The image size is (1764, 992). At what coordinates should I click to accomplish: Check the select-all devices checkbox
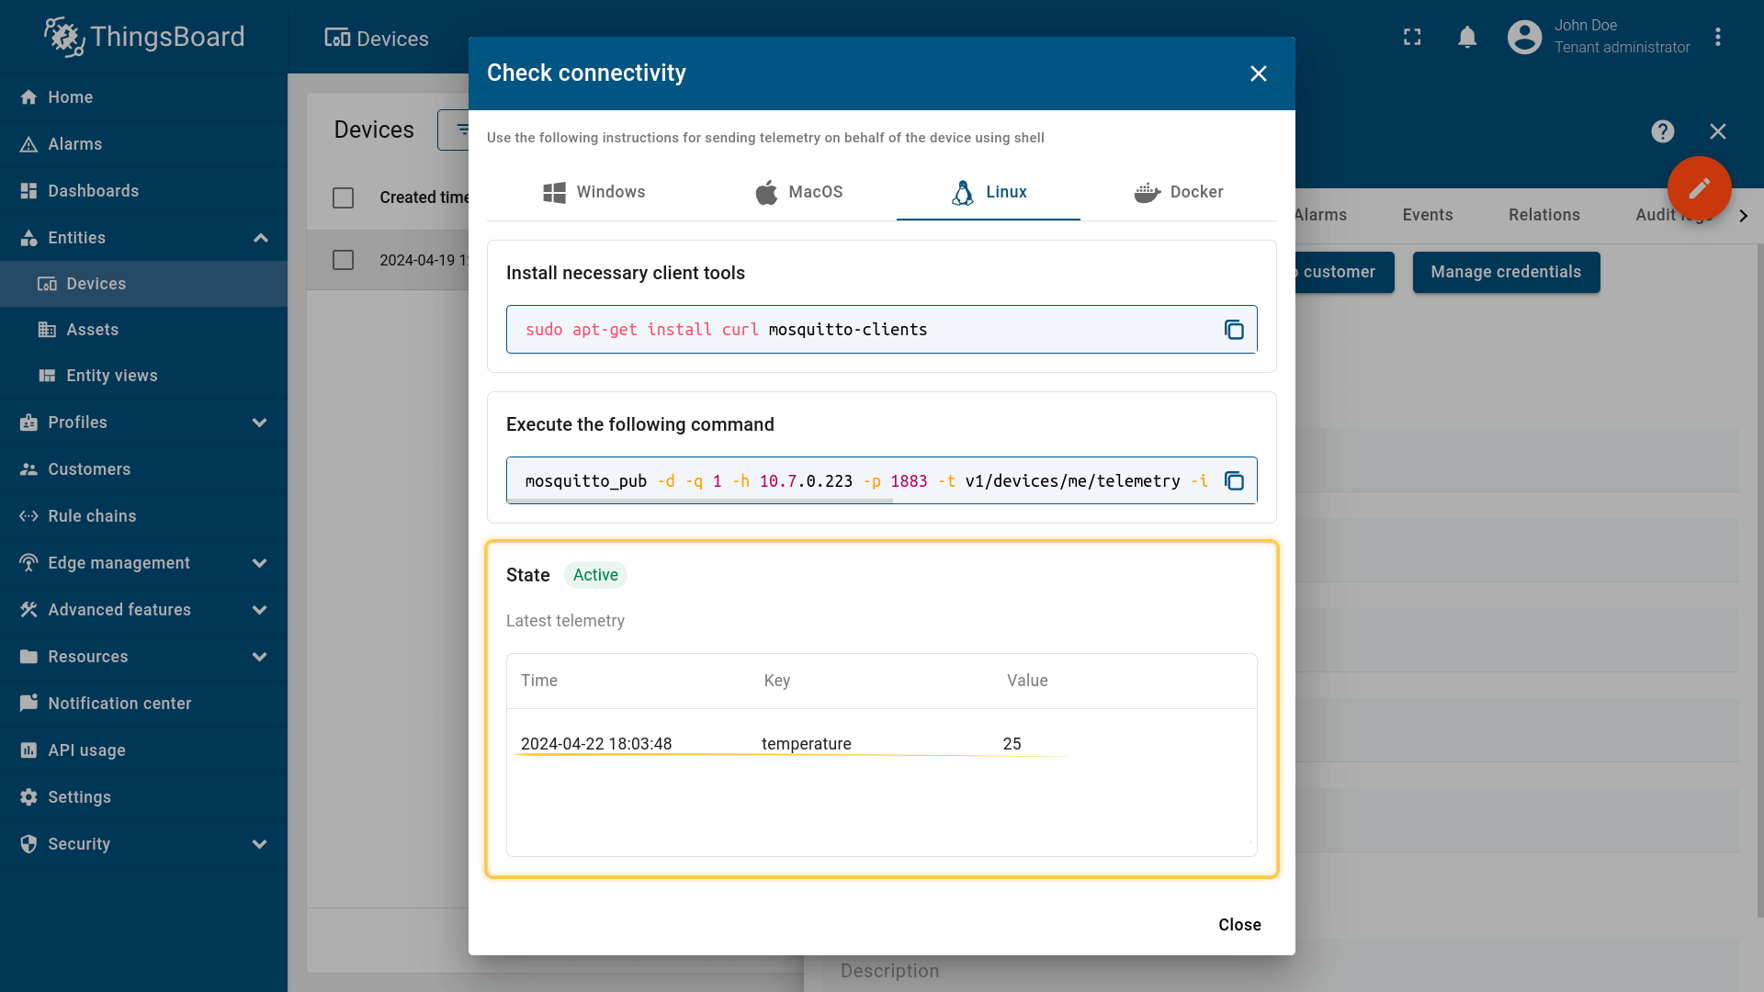point(343,197)
